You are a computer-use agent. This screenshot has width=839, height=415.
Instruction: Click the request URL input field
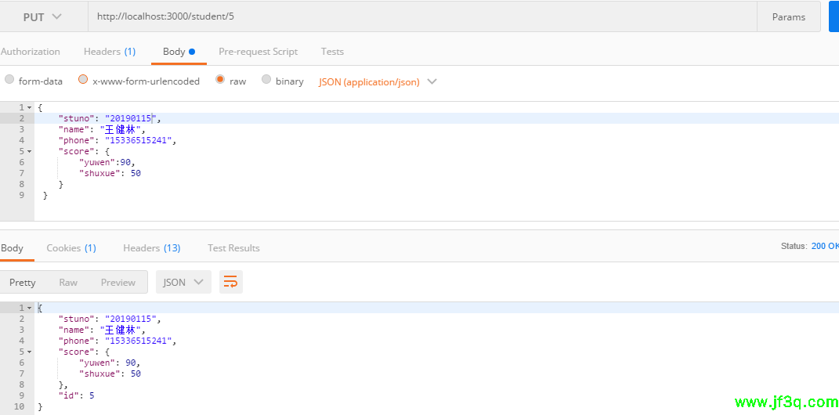(x=423, y=16)
